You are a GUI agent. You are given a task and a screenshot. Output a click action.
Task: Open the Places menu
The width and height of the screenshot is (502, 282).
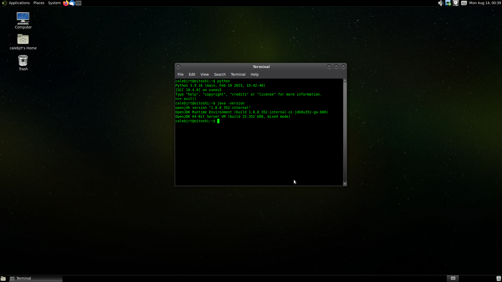coord(39,3)
